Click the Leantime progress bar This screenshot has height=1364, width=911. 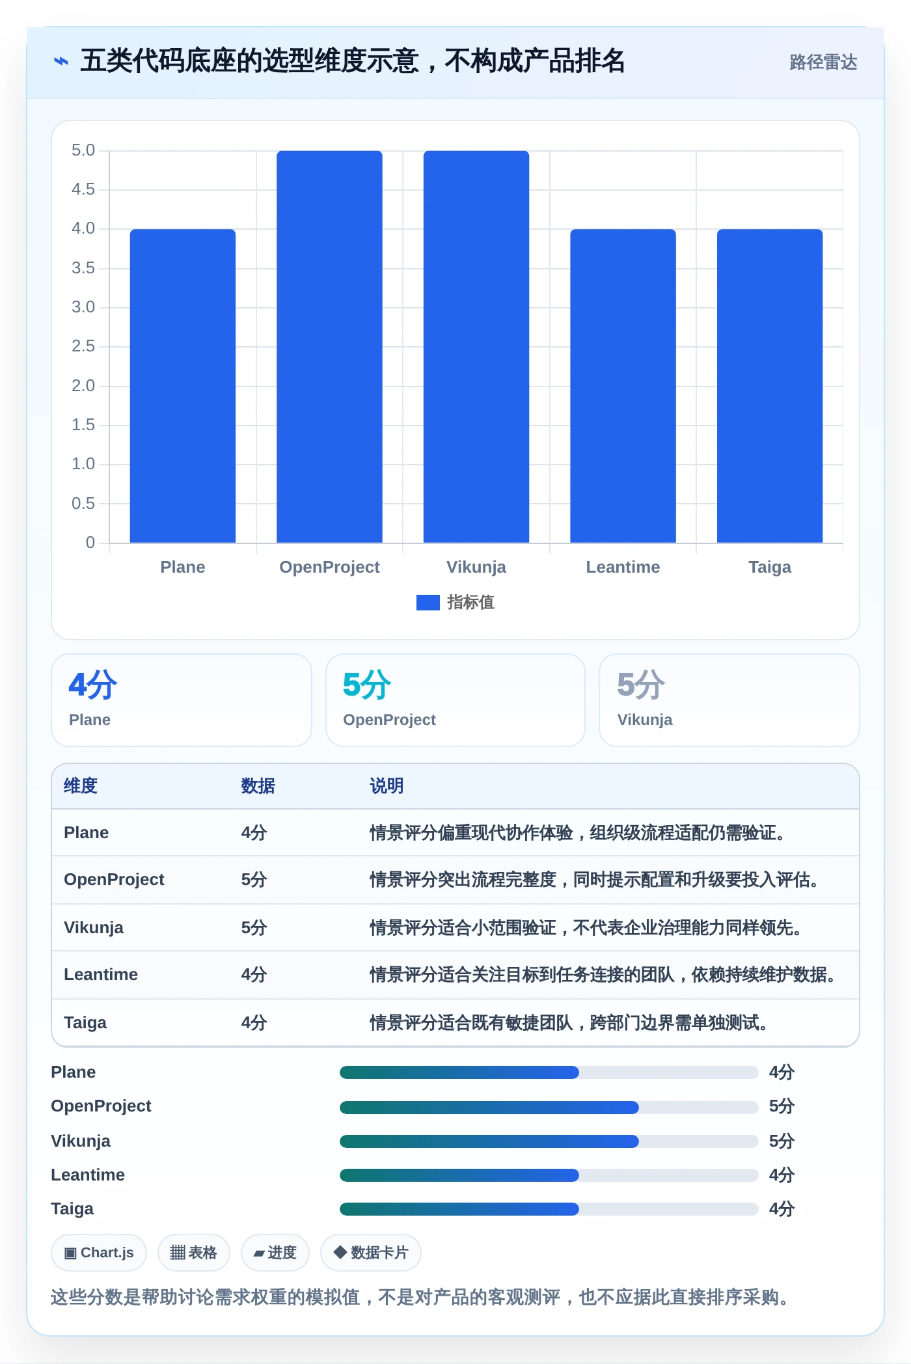click(x=549, y=1175)
